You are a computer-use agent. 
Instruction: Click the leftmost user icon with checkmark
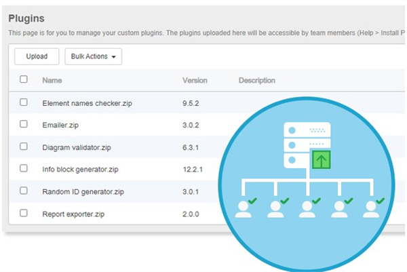[246, 208]
